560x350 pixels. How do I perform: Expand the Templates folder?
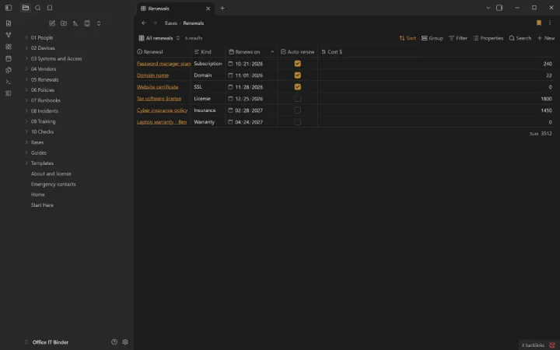pos(42,163)
